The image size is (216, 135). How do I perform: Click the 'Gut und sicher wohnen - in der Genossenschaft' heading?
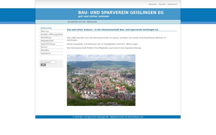(112, 30)
